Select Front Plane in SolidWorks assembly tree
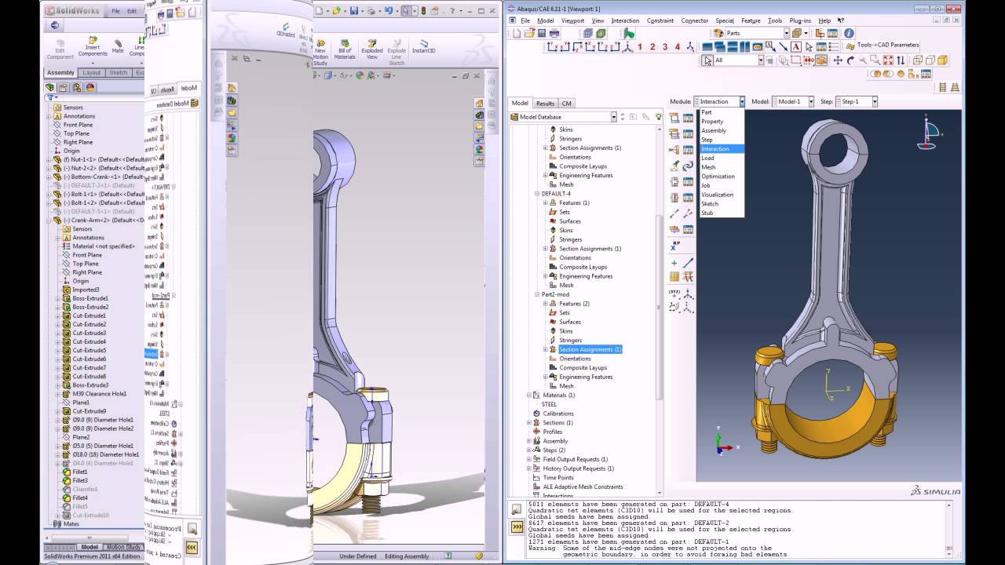 (x=78, y=125)
